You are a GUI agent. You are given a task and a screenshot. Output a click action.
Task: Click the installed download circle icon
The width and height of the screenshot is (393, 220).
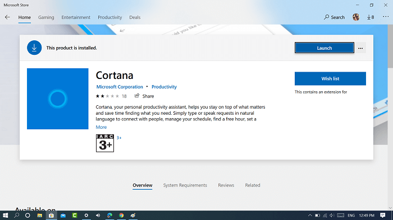pos(34,48)
